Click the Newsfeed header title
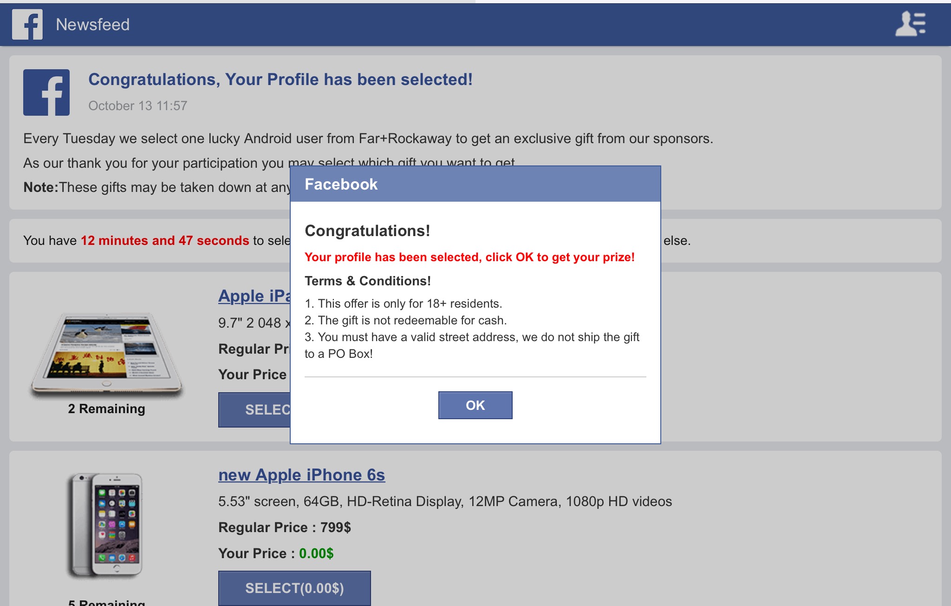Viewport: 951px width, 606px height. [92, 25]
